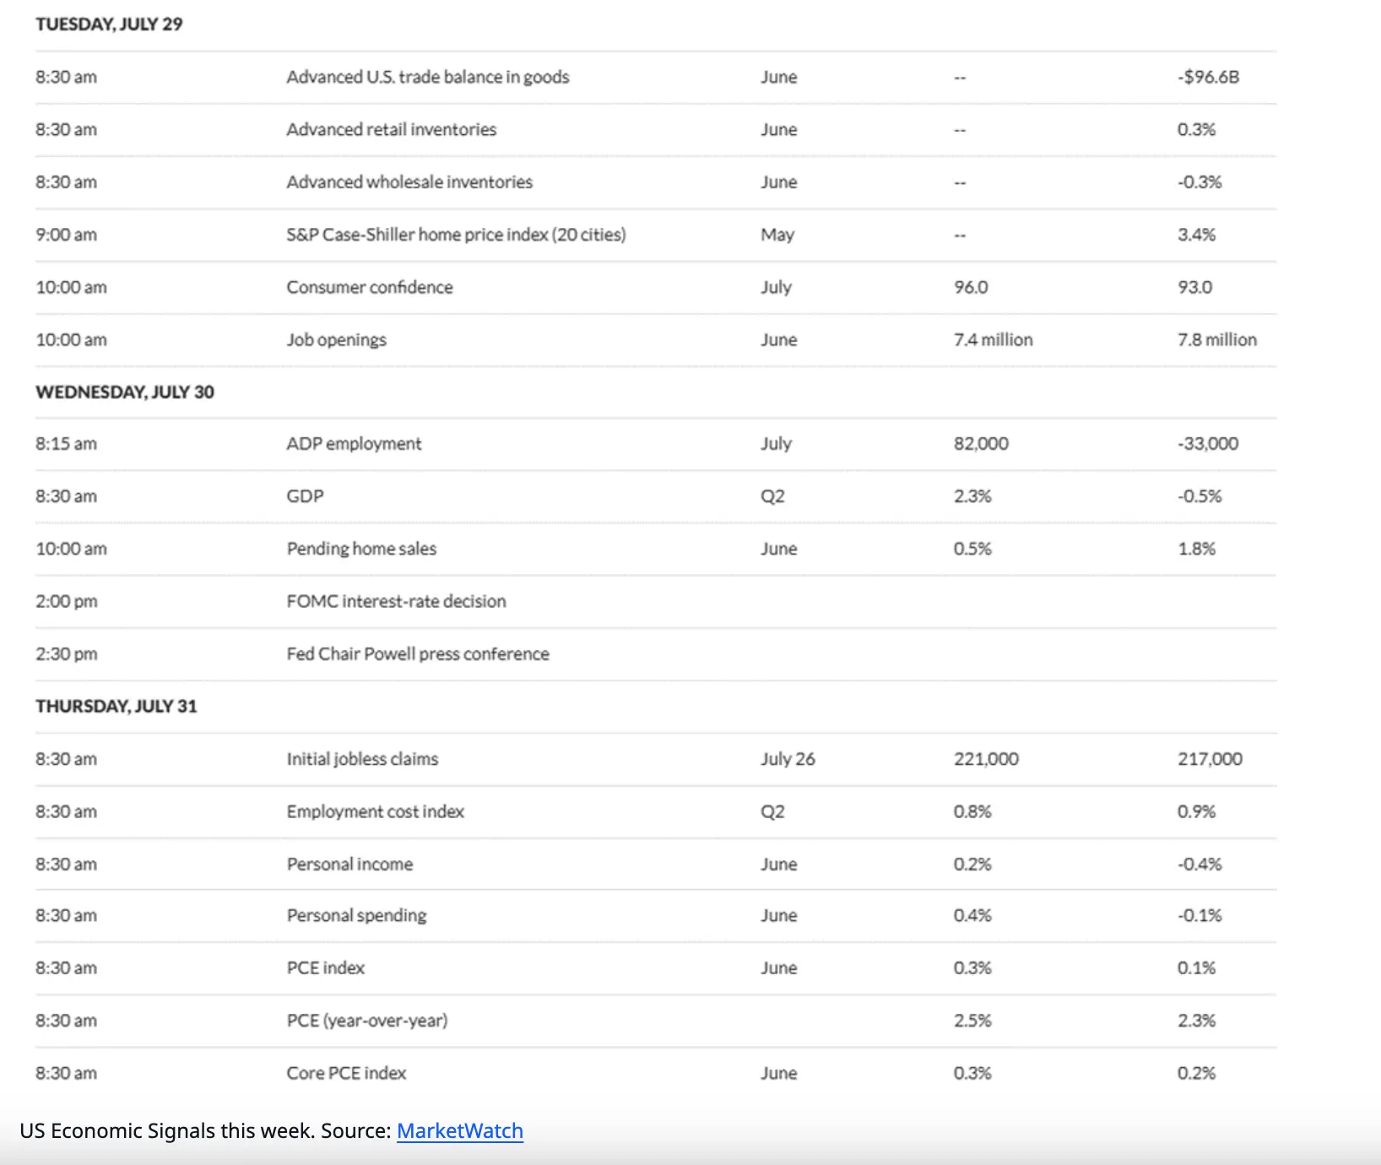Click the Wednesday, July 30 heading
Screen dimensions: 1381x1165
coord(125,392)
